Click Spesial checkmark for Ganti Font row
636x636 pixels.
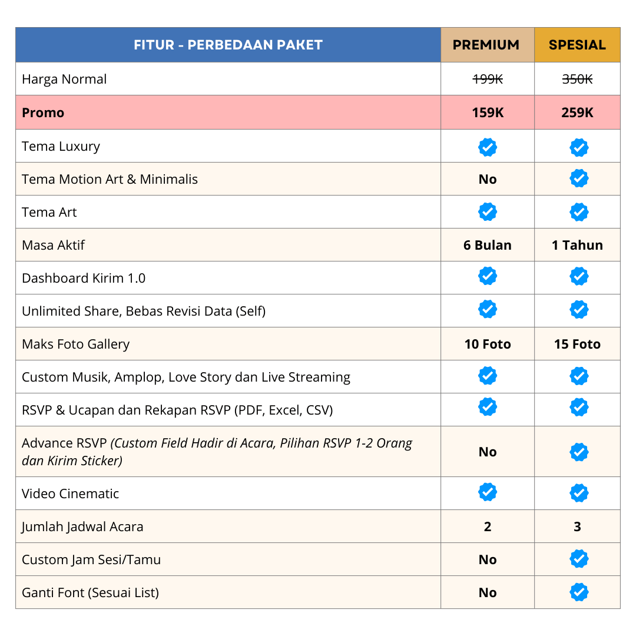[x=579, y=592]
